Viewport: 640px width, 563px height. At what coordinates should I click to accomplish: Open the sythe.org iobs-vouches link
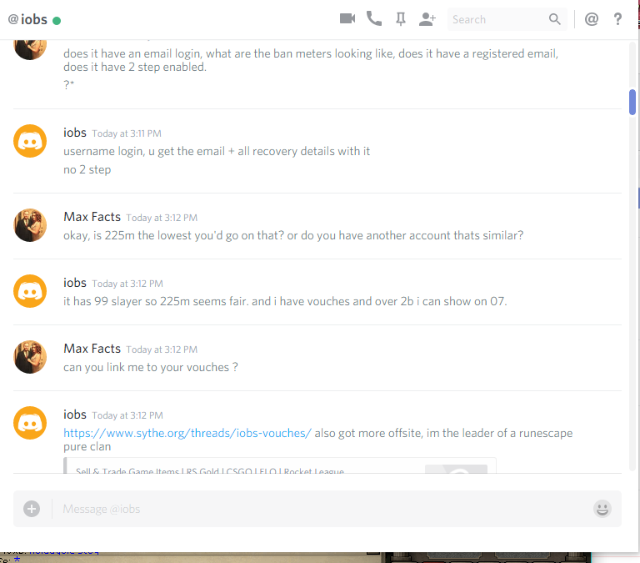point(187,433)
